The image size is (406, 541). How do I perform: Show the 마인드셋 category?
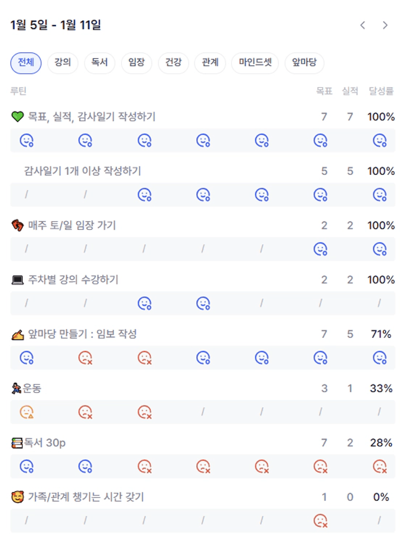(x=255, y=63)
